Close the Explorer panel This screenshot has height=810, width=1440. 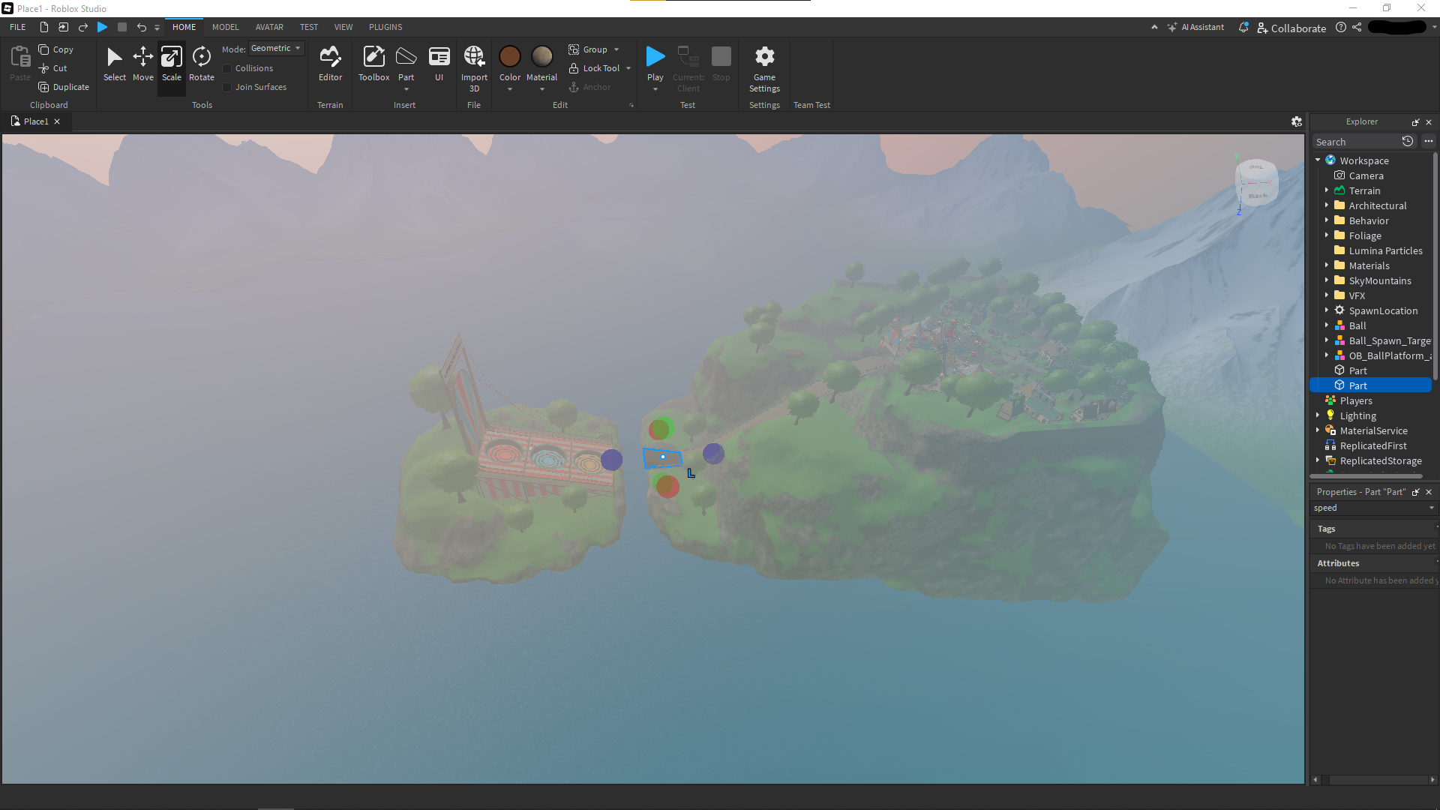click(x=1429, y=122)
